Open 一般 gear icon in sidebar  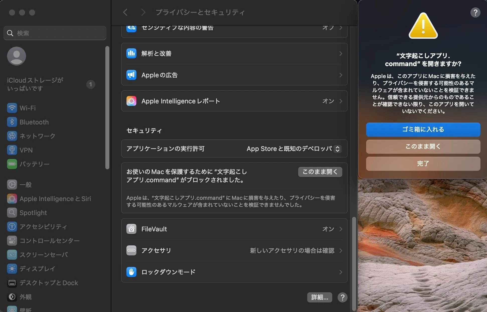pos(12,185)
